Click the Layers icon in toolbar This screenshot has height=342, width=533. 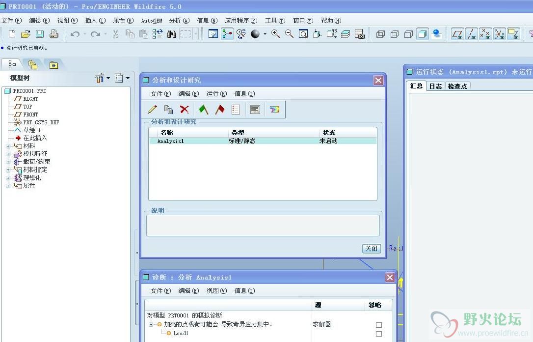point(346,34)
